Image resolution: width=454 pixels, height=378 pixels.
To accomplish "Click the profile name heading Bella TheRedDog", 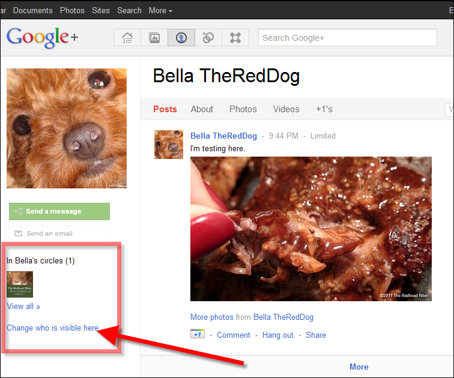I will click(226, 76).
